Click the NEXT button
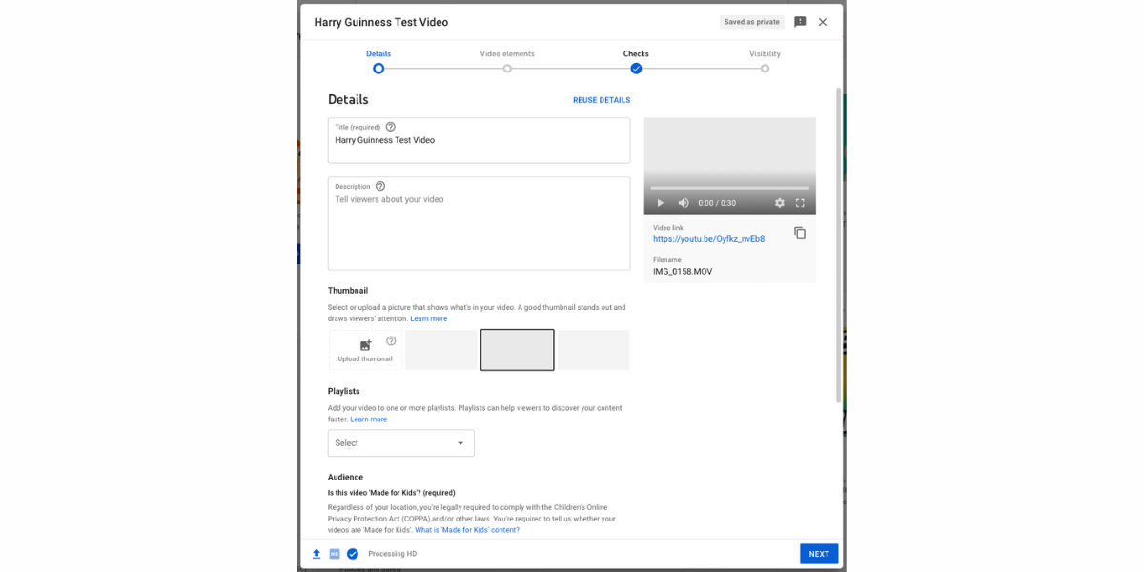The image size is (1144, 572). tap(819, 554)
